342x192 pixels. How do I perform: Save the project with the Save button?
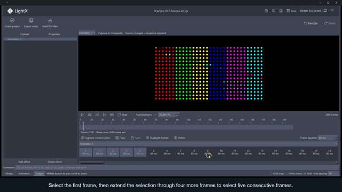[x=291, y=11]
